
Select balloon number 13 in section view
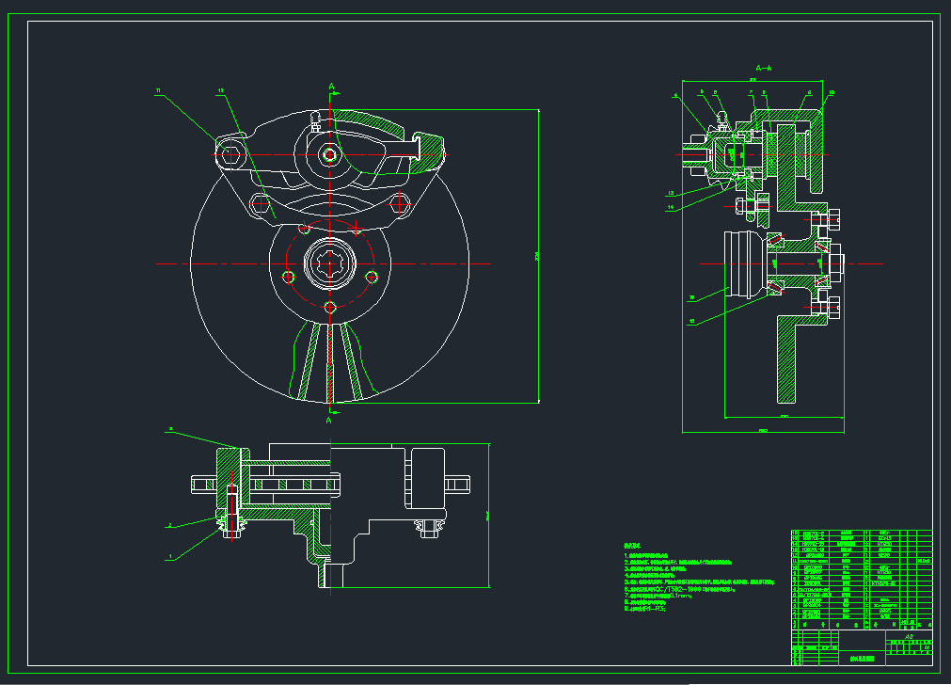[671, 194]
